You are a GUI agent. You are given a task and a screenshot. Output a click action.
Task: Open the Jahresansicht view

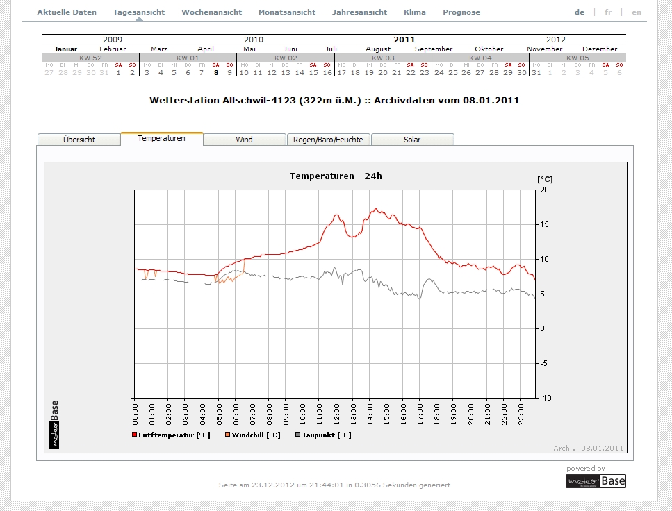coord(359,12)
